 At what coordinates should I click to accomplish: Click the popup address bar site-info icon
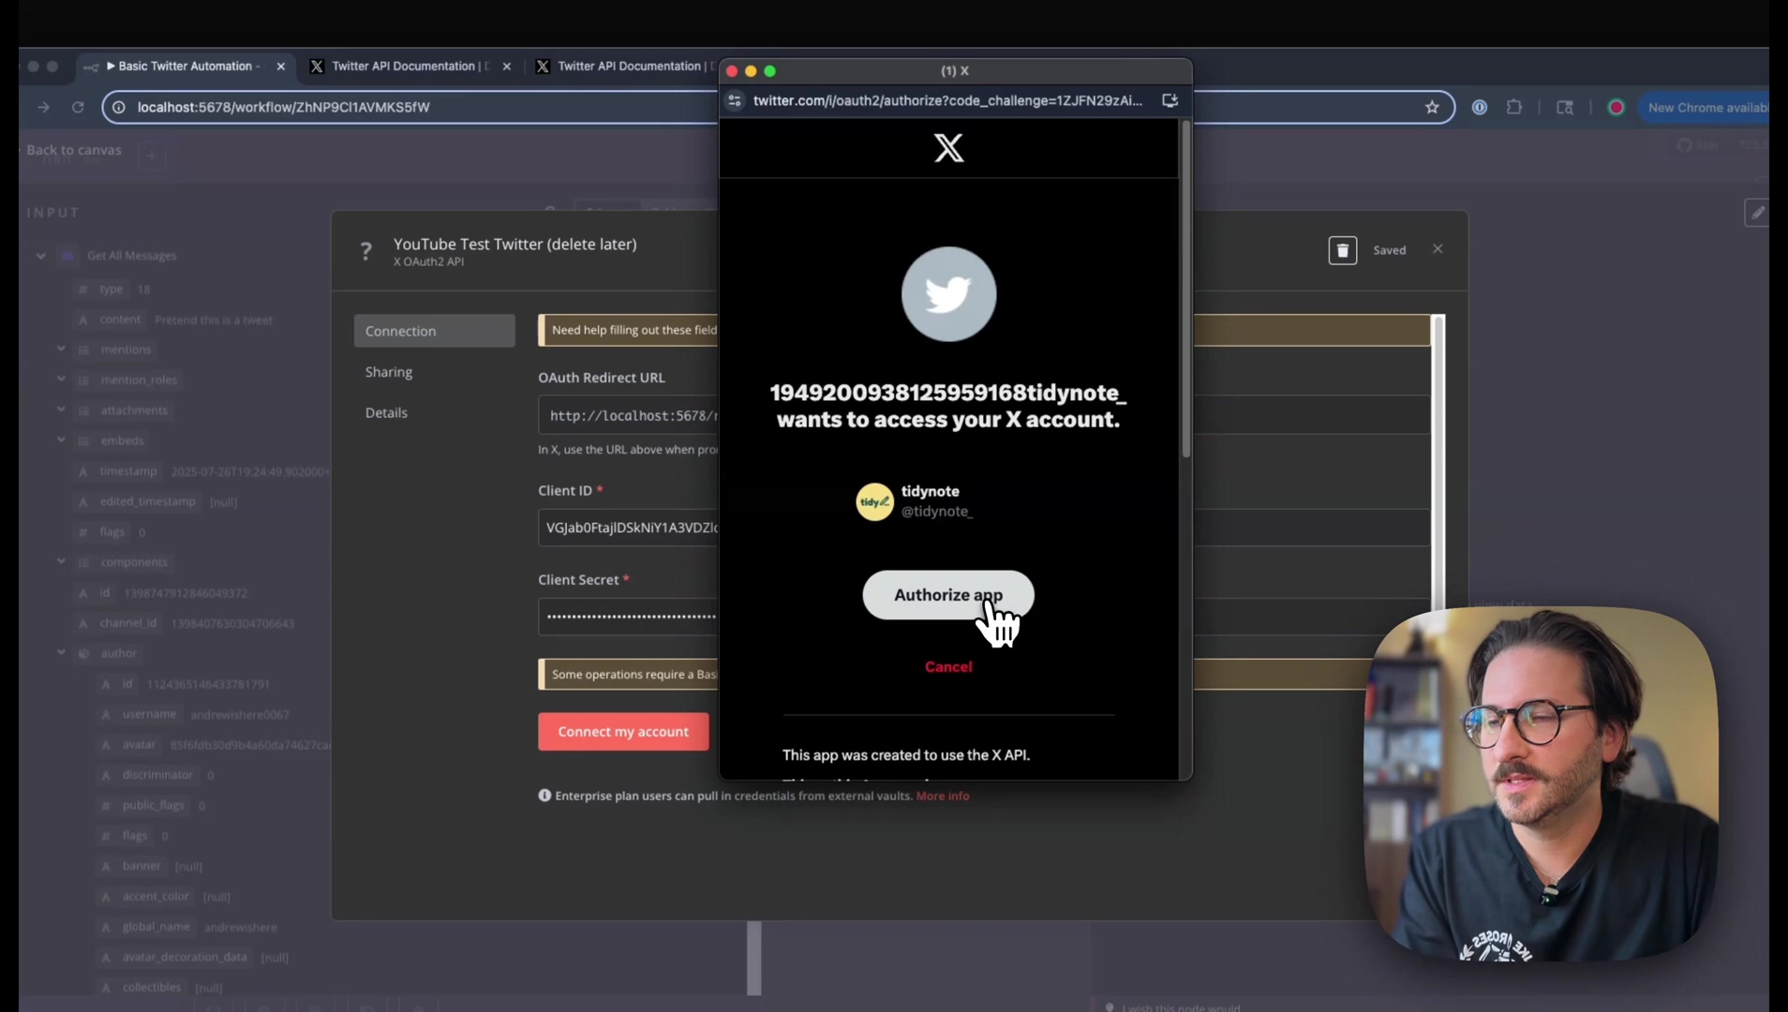pyautogui.click(x=736, y=100)
